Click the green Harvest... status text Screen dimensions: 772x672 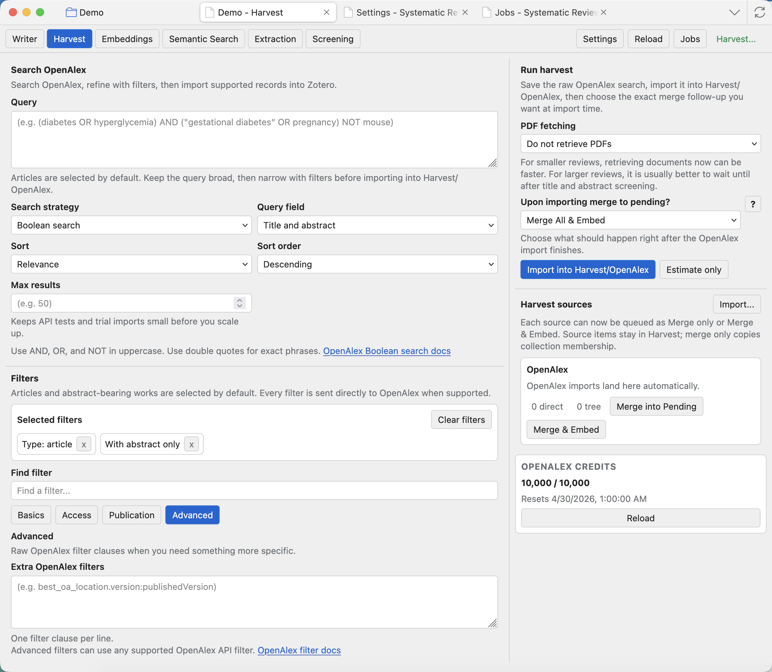tap(736, 39)
